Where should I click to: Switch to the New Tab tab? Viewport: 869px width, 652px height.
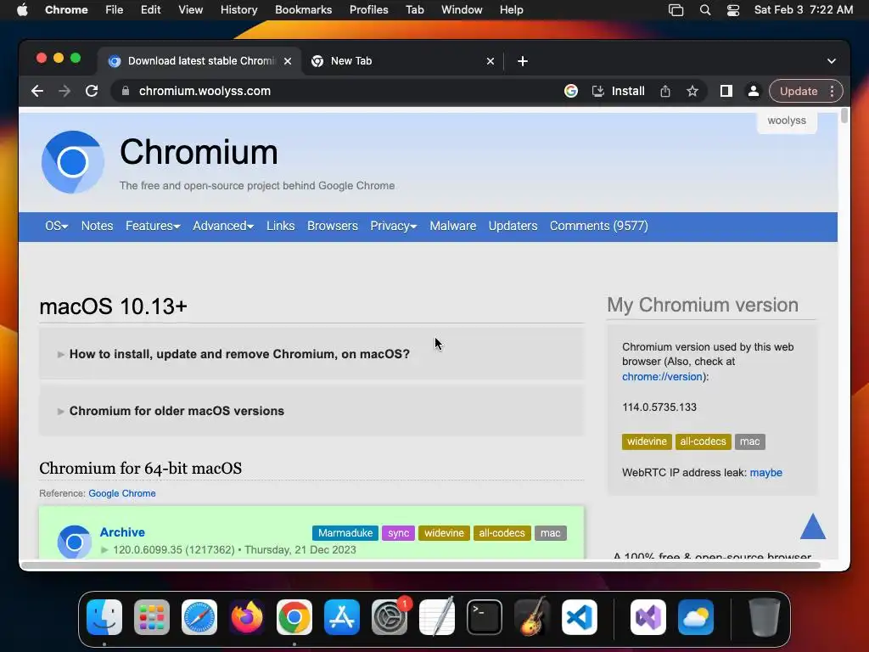[x=401, y=61]
